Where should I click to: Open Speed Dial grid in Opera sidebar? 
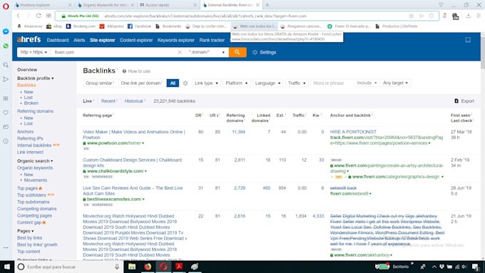tap(6, 98)
